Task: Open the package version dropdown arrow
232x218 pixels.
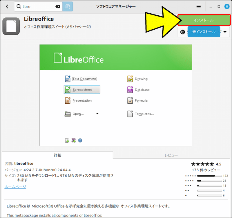Action: (x=225, y=32)
